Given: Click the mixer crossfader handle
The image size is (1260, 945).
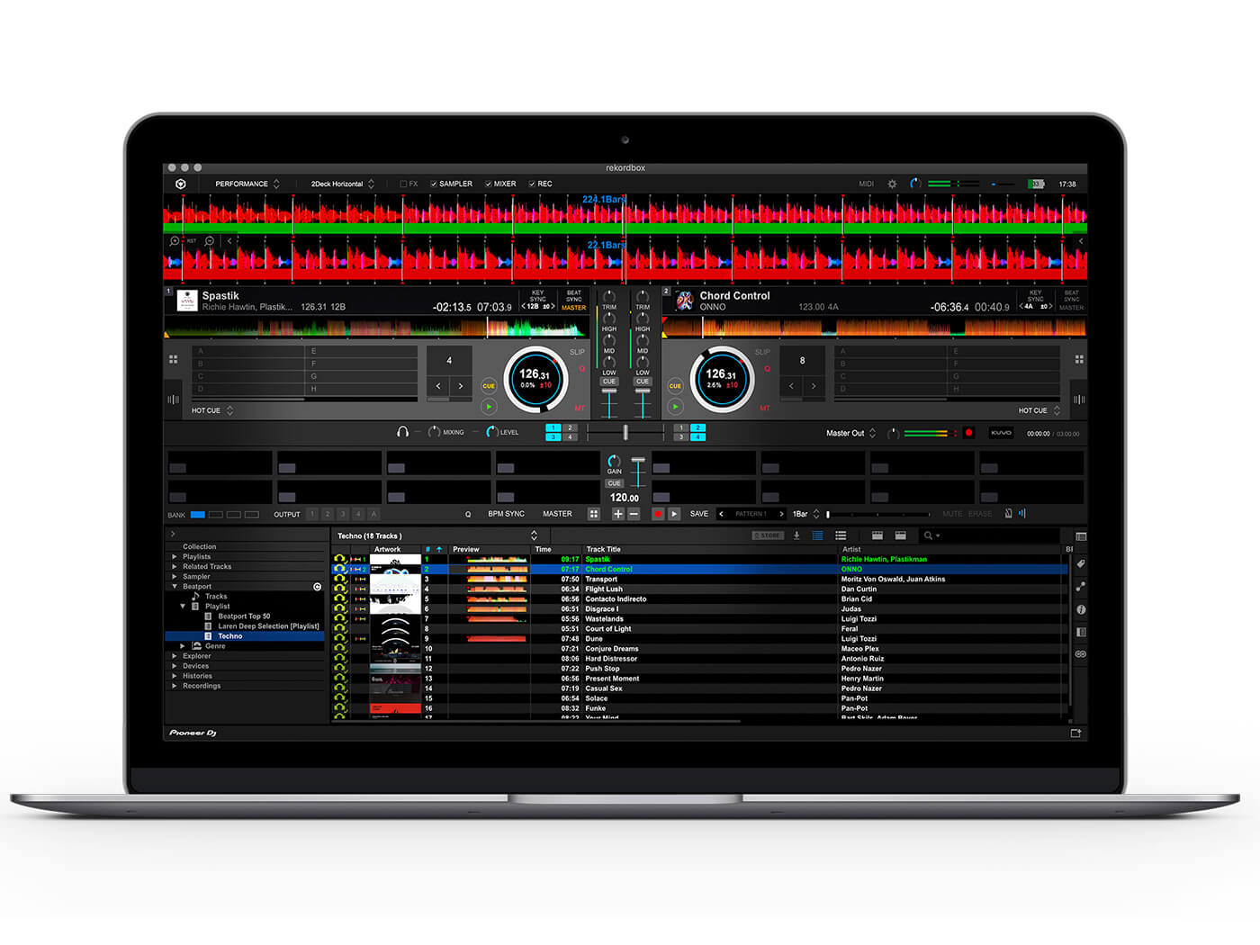Looking at the screenshot, I should click(625, 433).
